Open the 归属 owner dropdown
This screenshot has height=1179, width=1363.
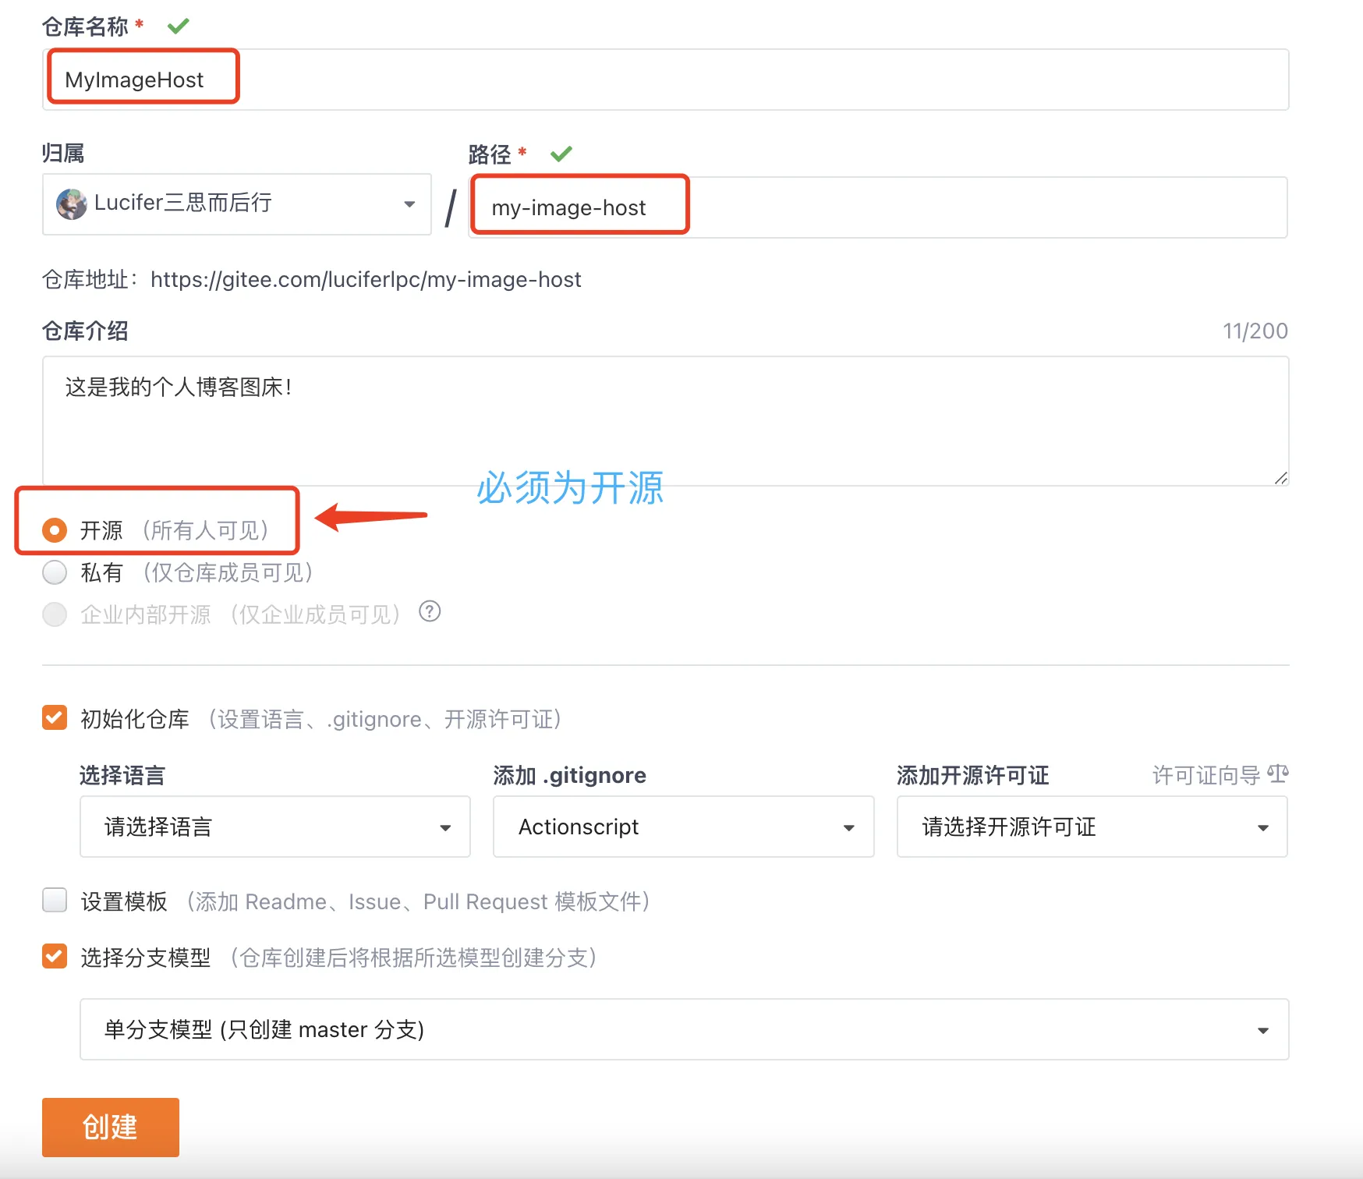(236, 204)
